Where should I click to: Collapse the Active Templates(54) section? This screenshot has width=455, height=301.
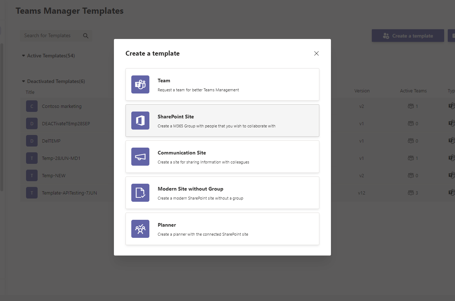pos(24,56)
